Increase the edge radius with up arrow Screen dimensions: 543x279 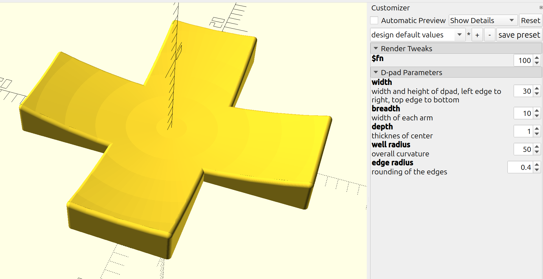point(537,165)
